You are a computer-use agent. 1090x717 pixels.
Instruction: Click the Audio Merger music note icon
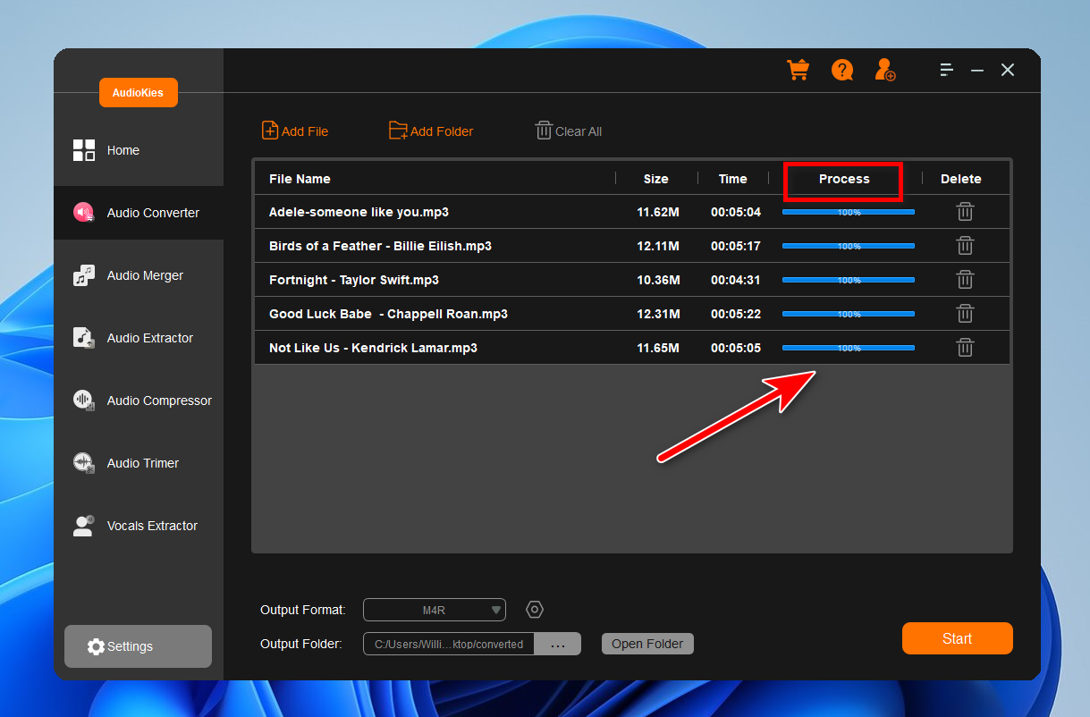[84, 275]
